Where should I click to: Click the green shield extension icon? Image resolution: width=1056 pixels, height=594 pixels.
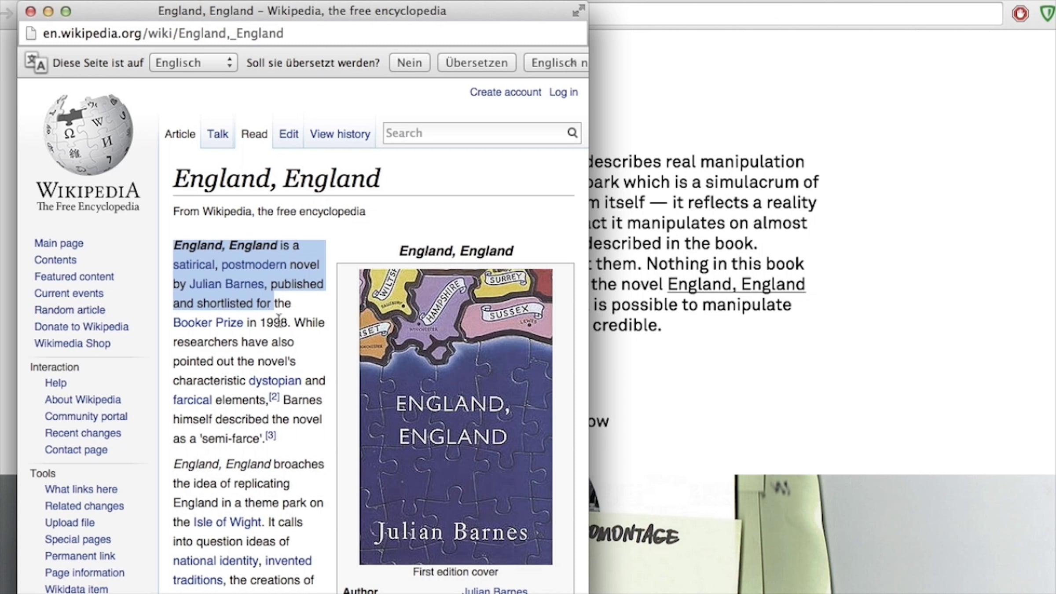pos(1048,13)
